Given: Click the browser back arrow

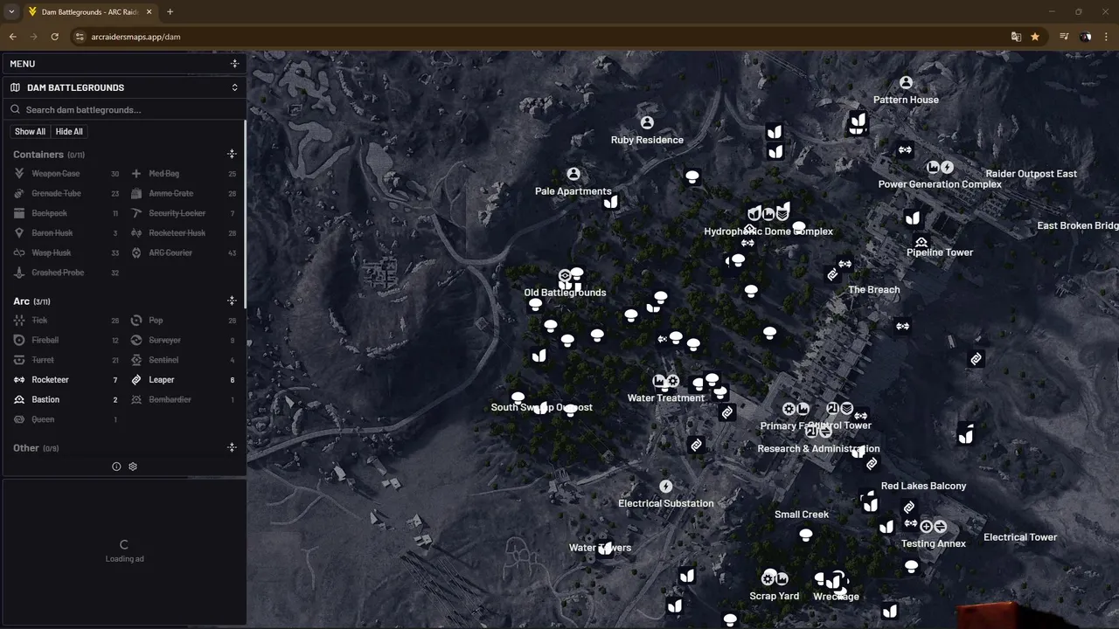Looking at the screenshot, I should (12, 37).
